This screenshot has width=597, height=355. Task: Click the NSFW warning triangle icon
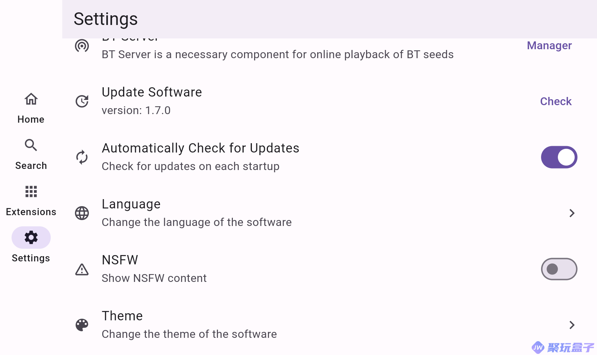[82, 269]
